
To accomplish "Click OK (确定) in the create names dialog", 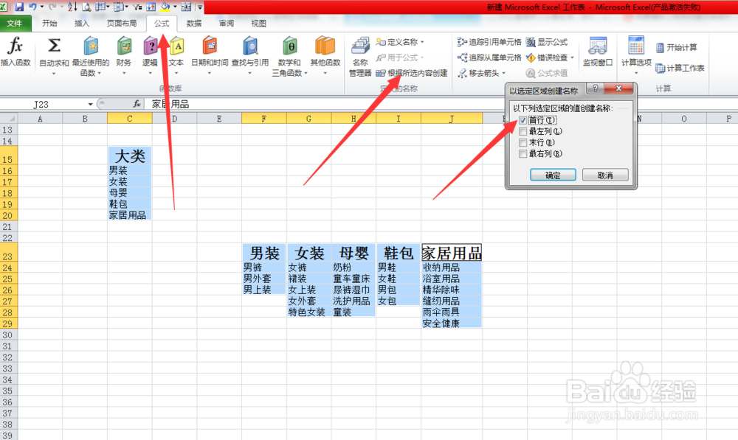I will (553, 175).
